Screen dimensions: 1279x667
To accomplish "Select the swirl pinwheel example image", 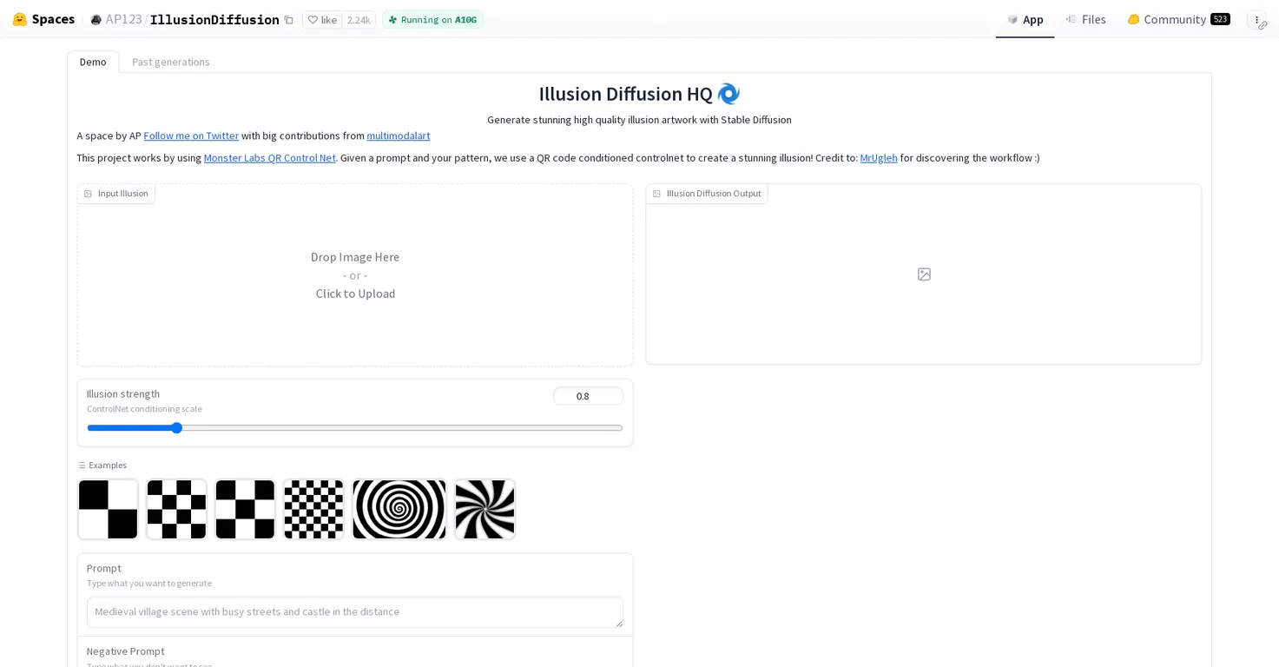I will pyautogui.click(x=485, y=510).
